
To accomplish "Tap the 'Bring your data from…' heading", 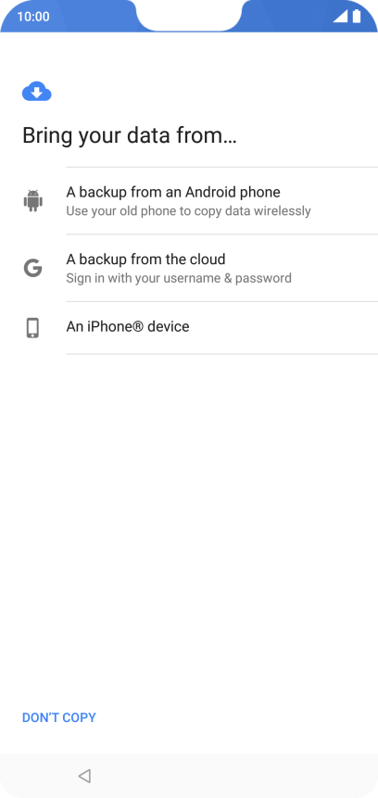I will (129, 136).
